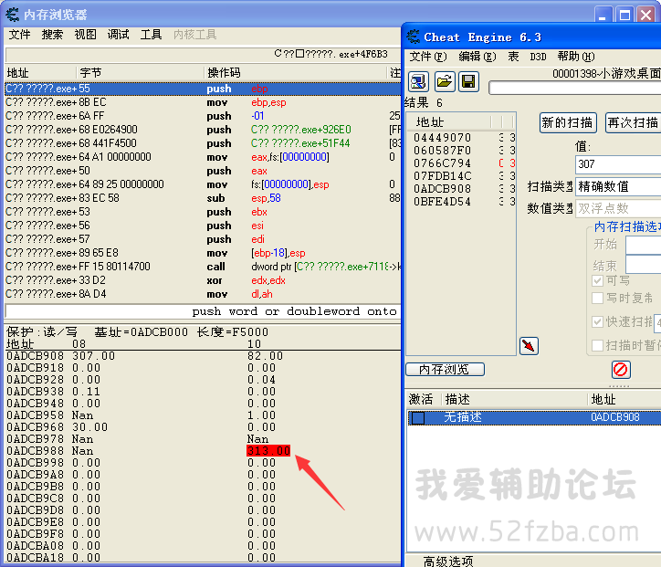Toggle the 快速扫描 fast scan checkbox

point(597,321)
